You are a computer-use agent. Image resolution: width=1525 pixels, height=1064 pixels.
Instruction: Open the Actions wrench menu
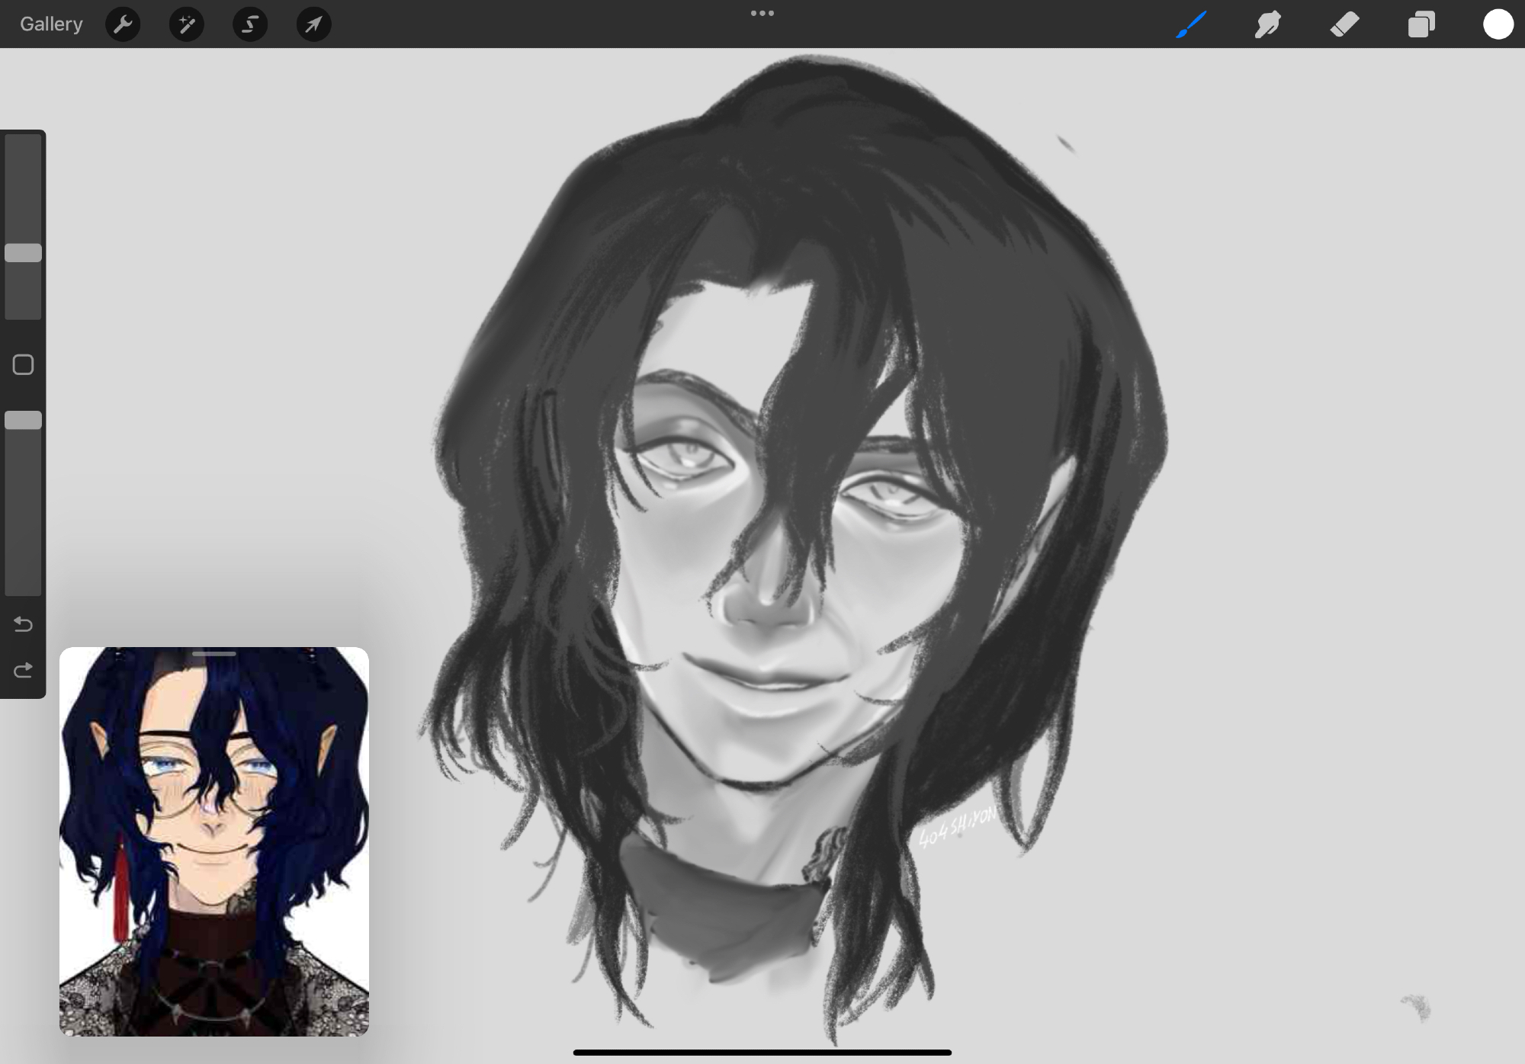(x=123, y=24)
